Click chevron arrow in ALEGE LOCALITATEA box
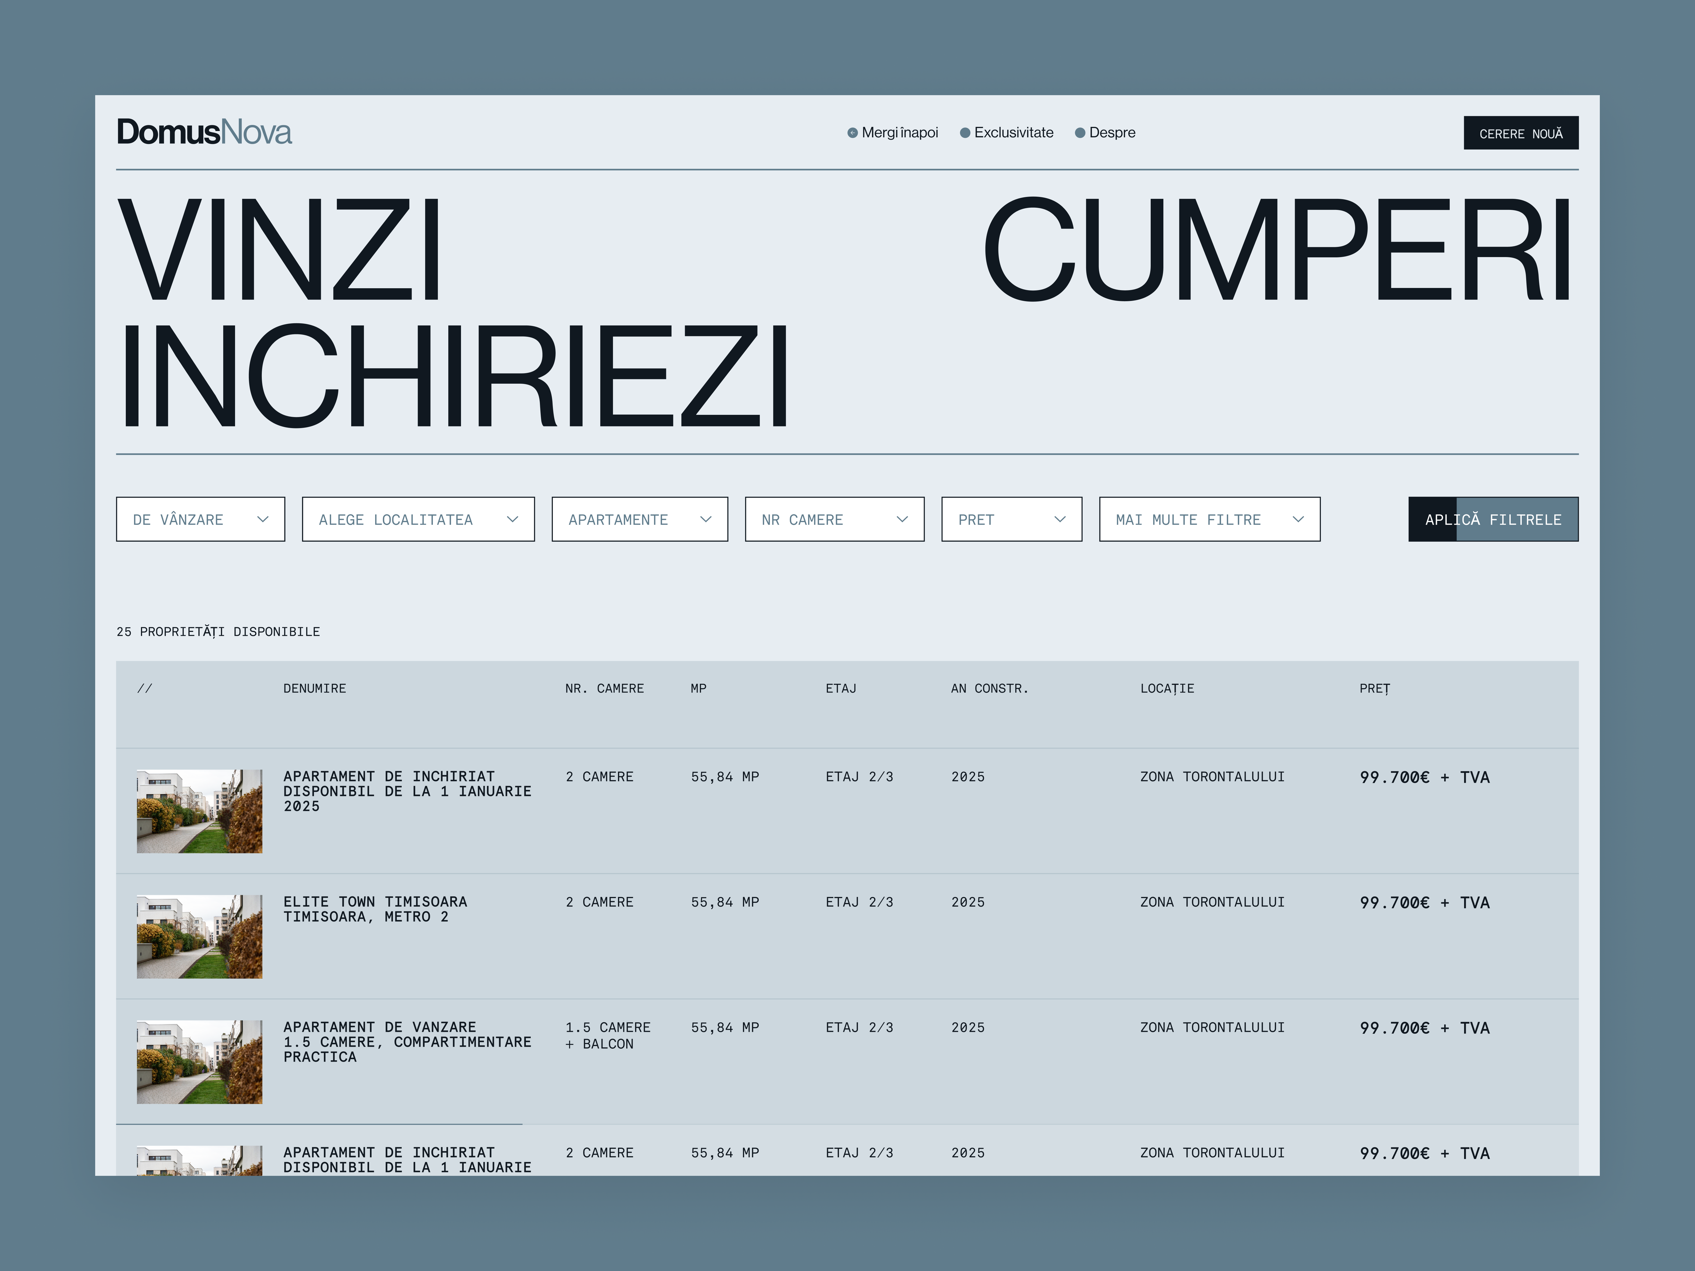Screen dimensions: 1695x1271 pyautogui.click(x=513, y=519)
